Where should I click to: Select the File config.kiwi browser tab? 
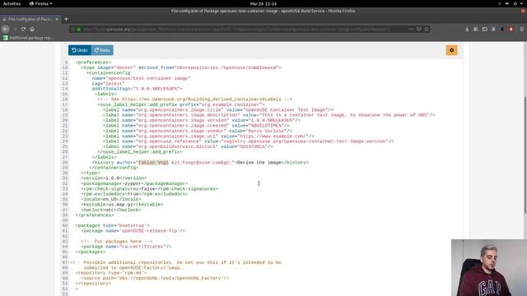(30, 19)
